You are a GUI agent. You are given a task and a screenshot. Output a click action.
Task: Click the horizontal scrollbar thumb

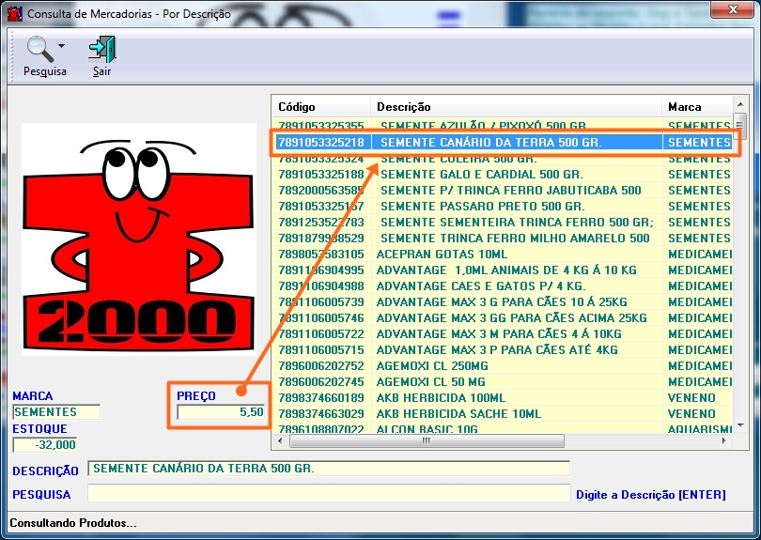[427, 441]
